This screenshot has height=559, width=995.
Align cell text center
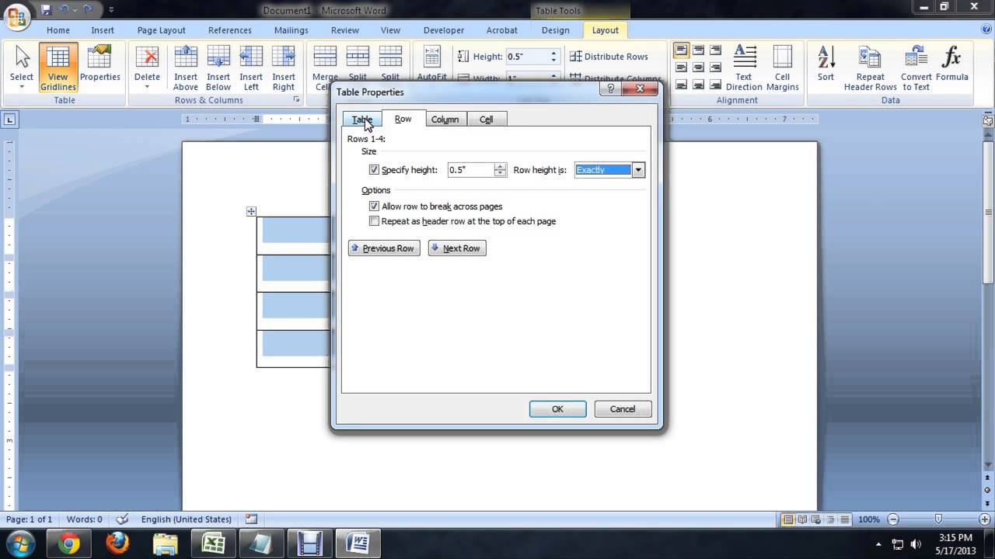698,68
